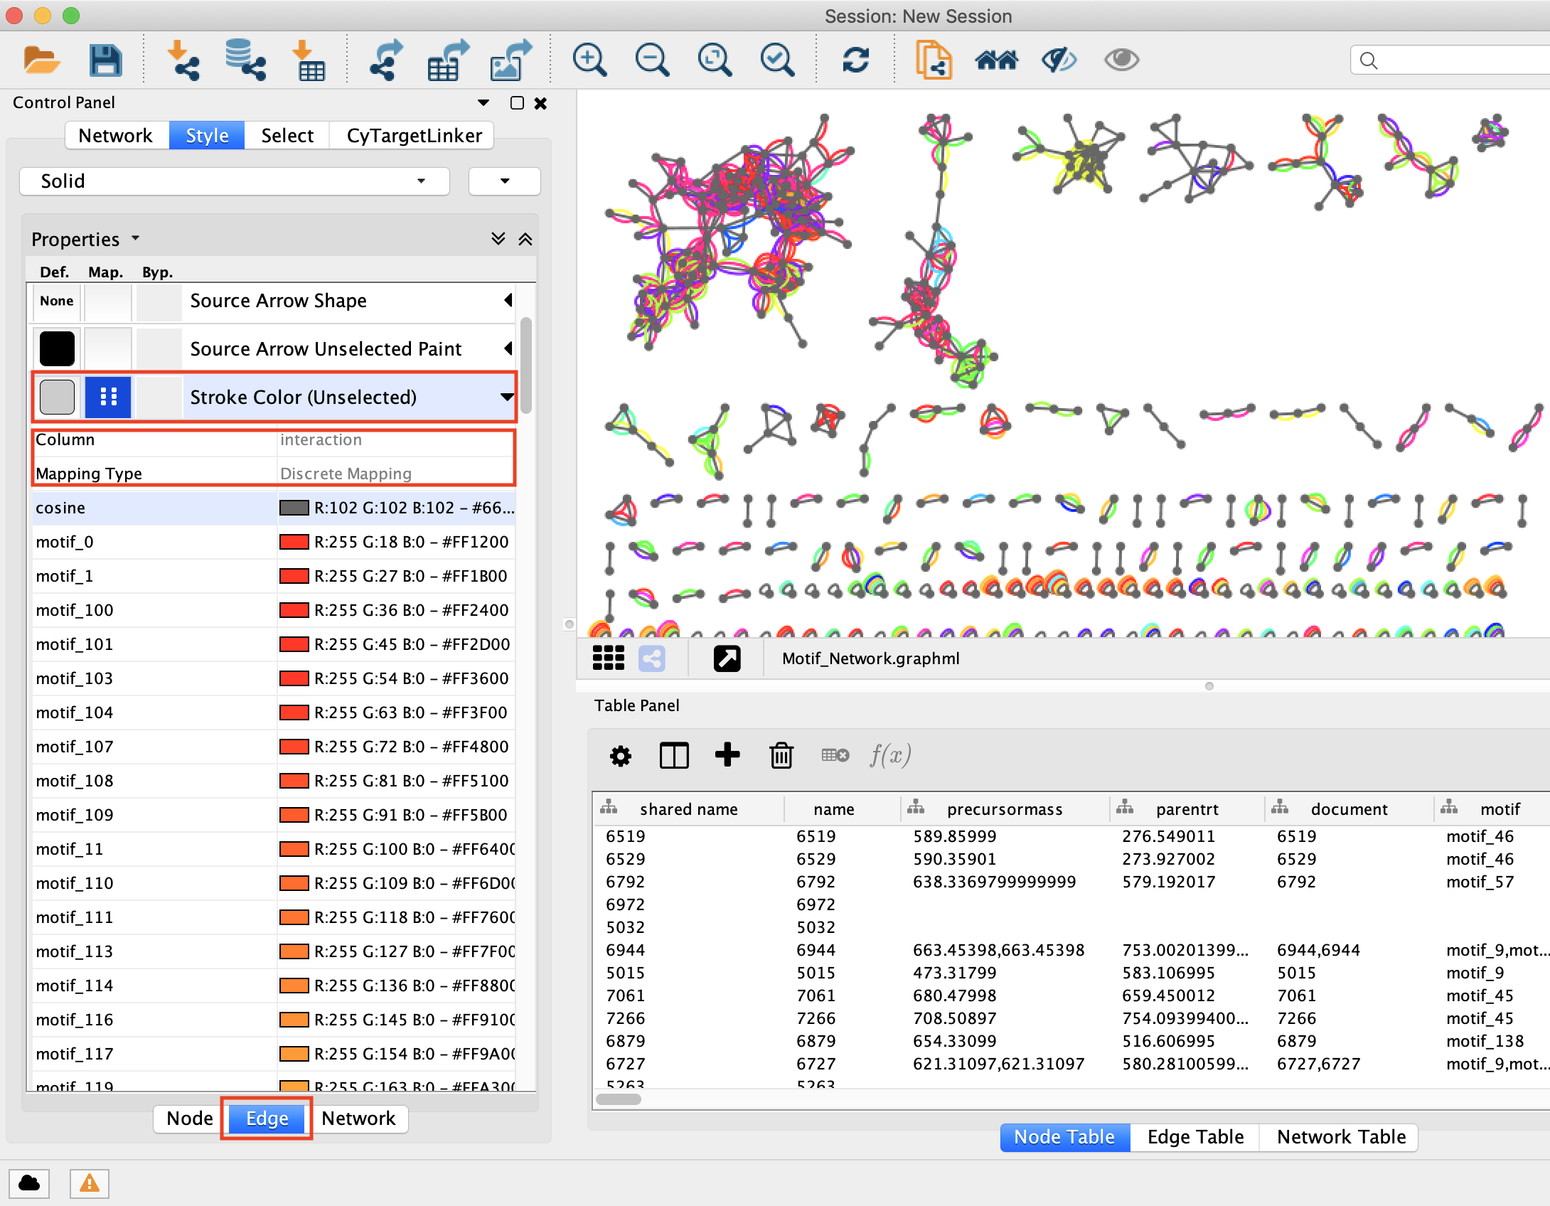This screenshot has width=1550, height=1206.
Task: Toggle the Stroke Color mapping cell
Action: 108,397
